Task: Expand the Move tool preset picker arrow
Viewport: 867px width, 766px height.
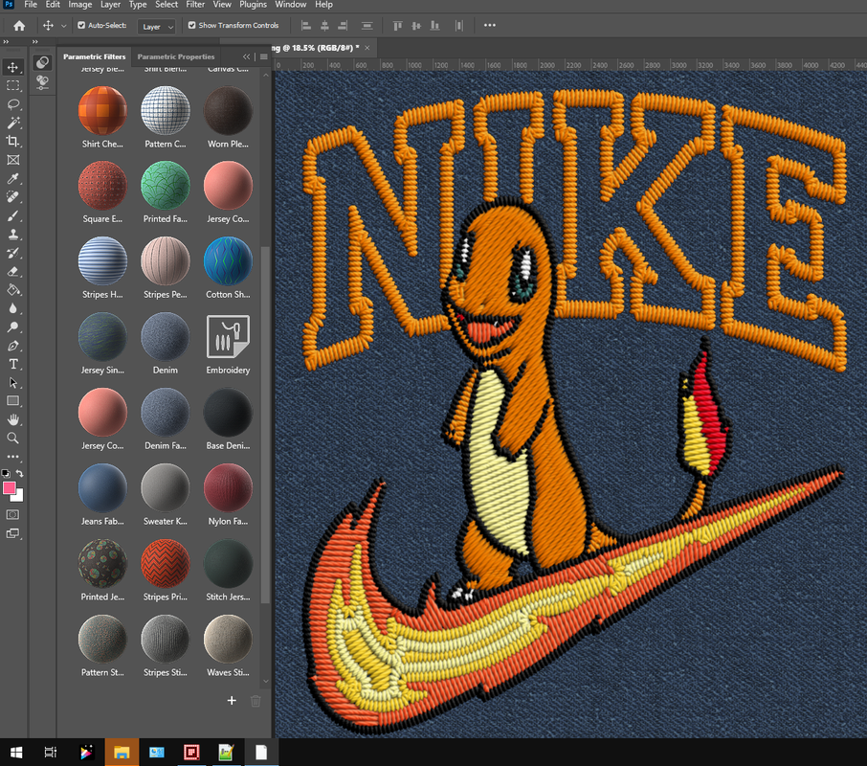Action: click(63, 26)
